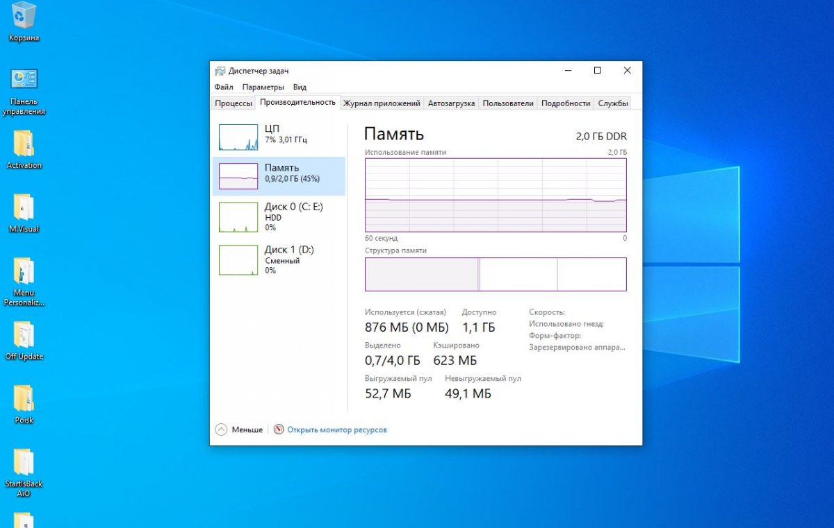Click the Кэшировано label

[457, 345]
